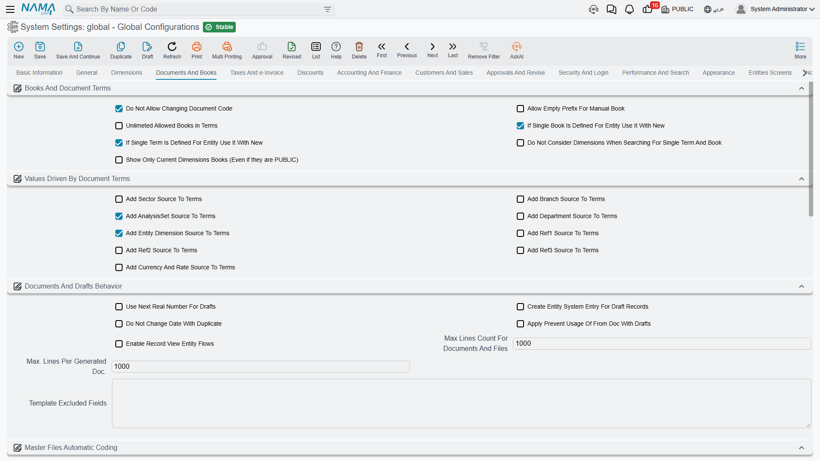Open Multi Printing from the toolbar
The height and width of the screenshot is (461, 820).
coord(227,47)
